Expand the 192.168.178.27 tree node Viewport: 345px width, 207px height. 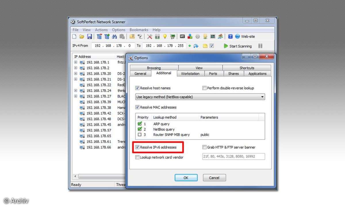(x=76, y=96)
